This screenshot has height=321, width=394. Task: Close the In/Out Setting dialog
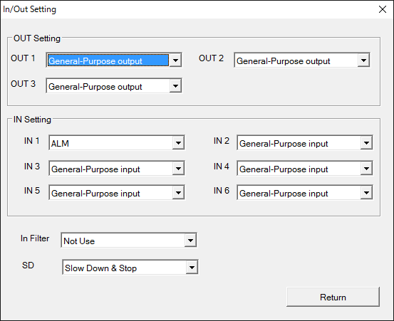[383, 9]
